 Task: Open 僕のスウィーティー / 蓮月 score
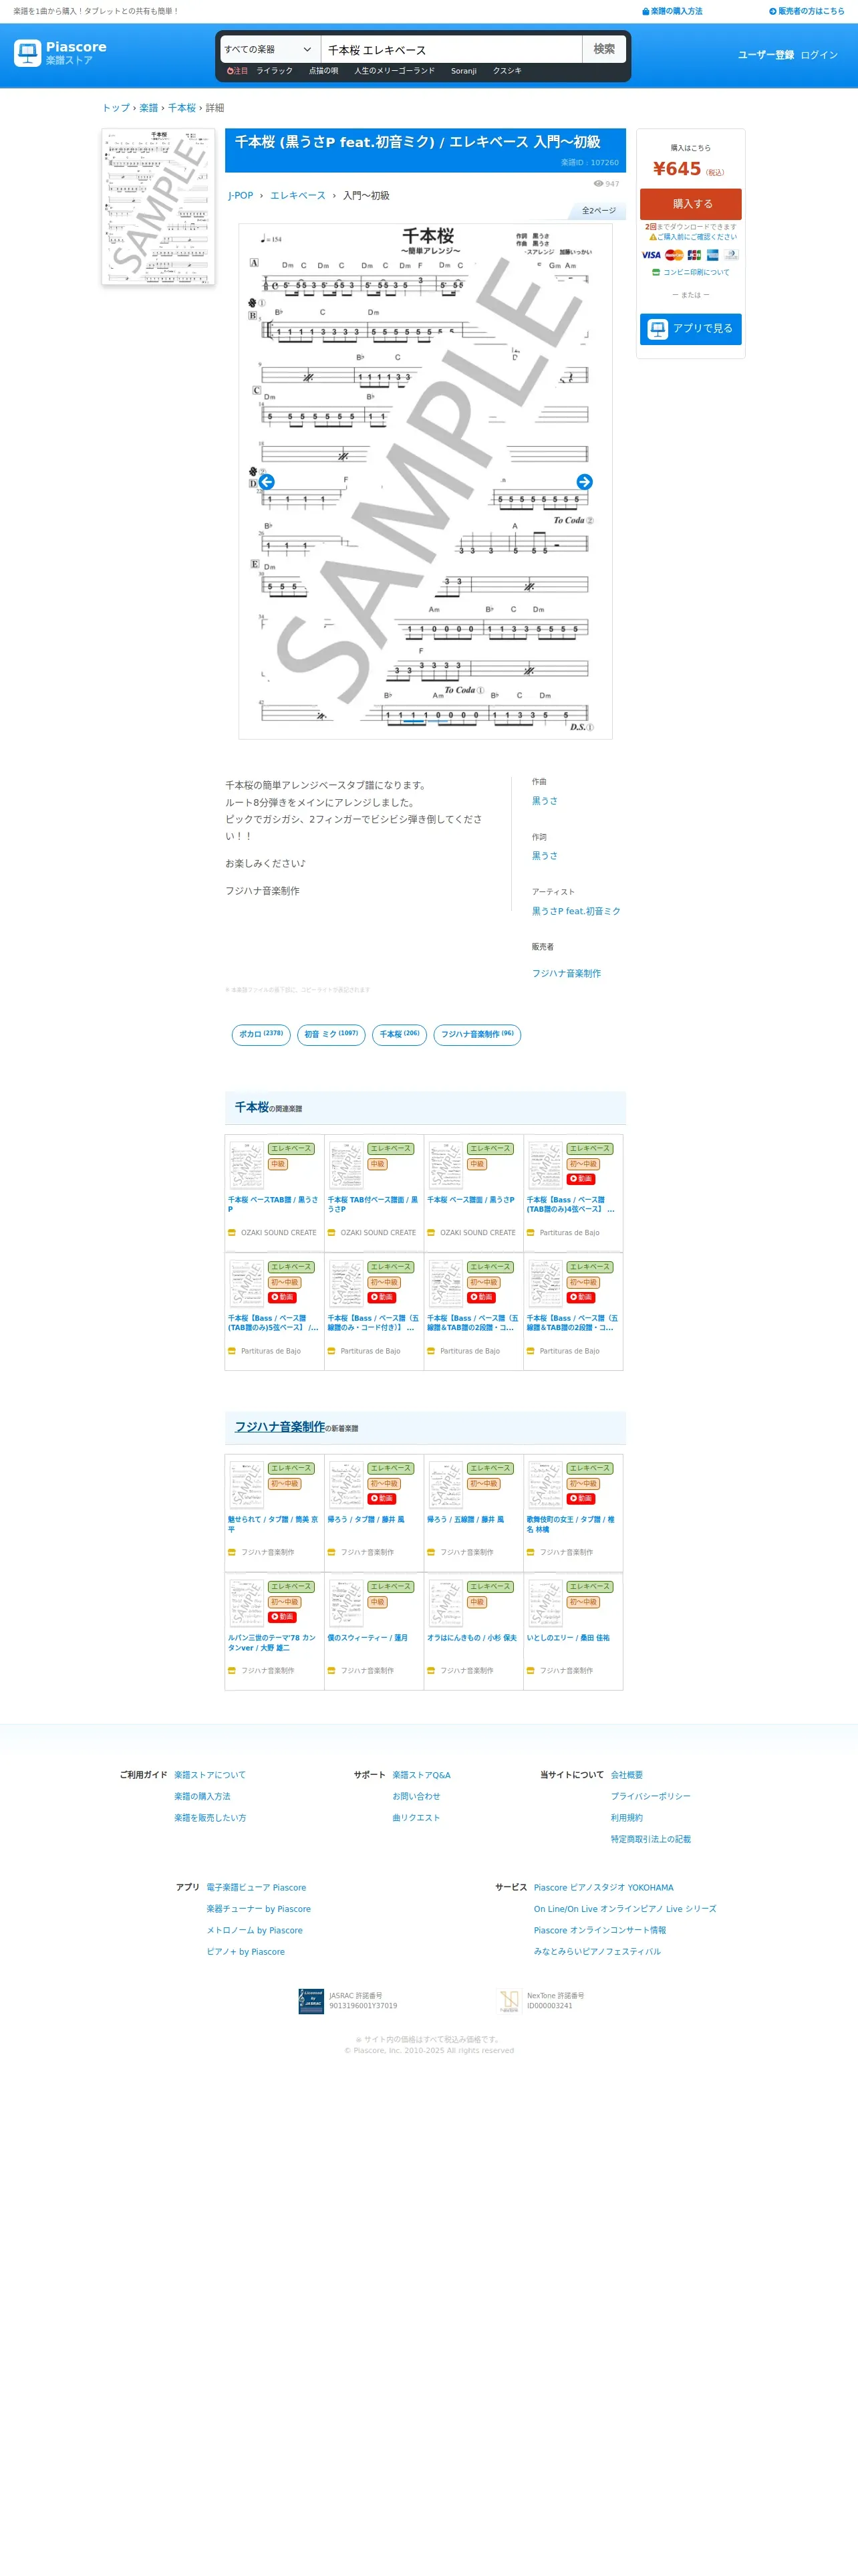pyautogui.click(x=368, y=1638)
